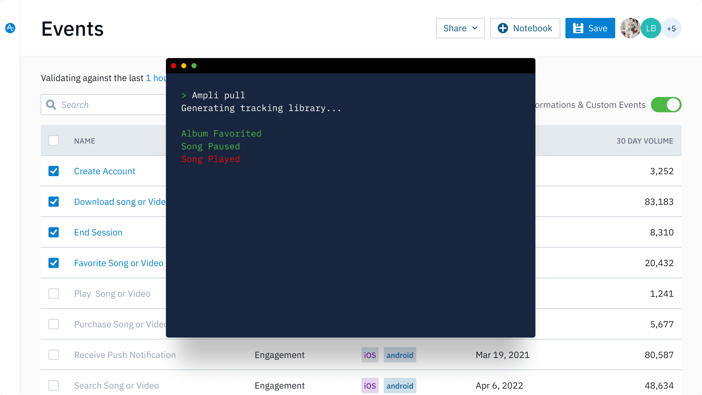Click the floppy disk icon on Save button
Viewport: 702px width, 395px height.
click(579, 28)
